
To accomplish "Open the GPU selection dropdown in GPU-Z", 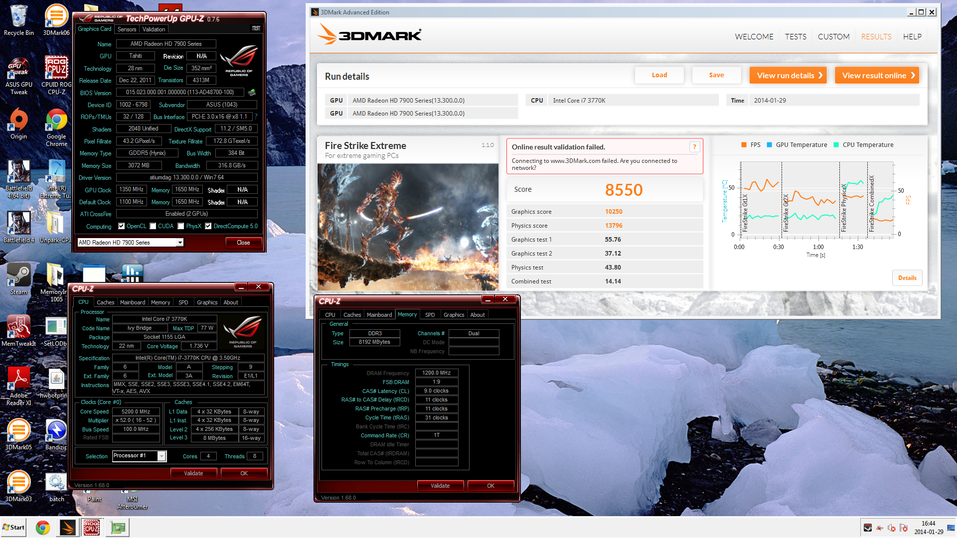I will click(x=180, y=243).
